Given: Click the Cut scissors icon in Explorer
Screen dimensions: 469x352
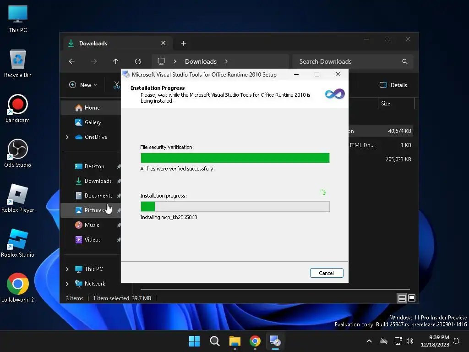Looking at the screenshot, I should [117, 85].
